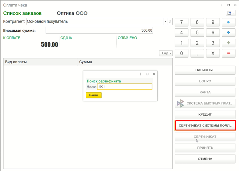
Task: Expand the Контрагент dropdown arrow
Action: click(x=166, y=21)
